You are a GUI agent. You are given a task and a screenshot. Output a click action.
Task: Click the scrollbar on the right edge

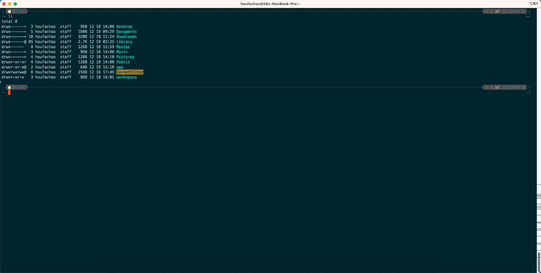click(539, 135)
